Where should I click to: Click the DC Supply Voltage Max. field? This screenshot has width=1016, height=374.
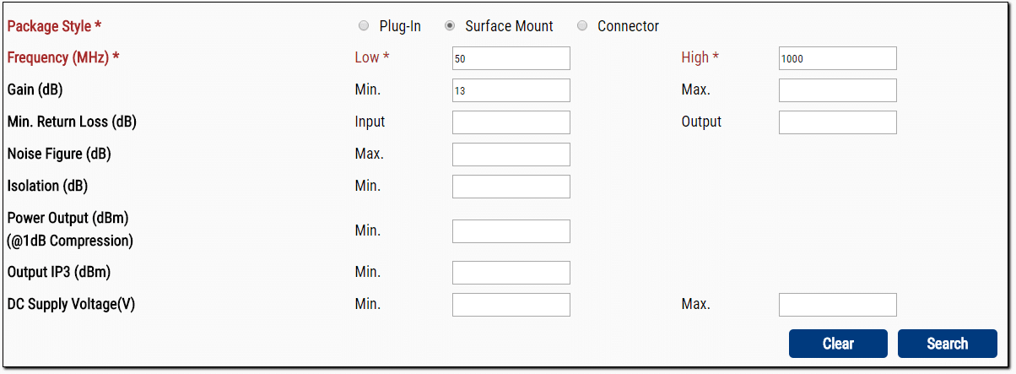837,305
